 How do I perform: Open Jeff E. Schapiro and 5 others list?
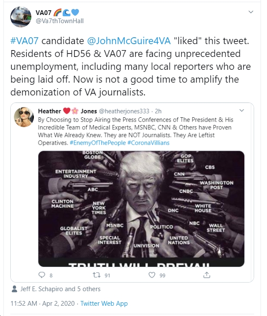(x=61, y=289)
